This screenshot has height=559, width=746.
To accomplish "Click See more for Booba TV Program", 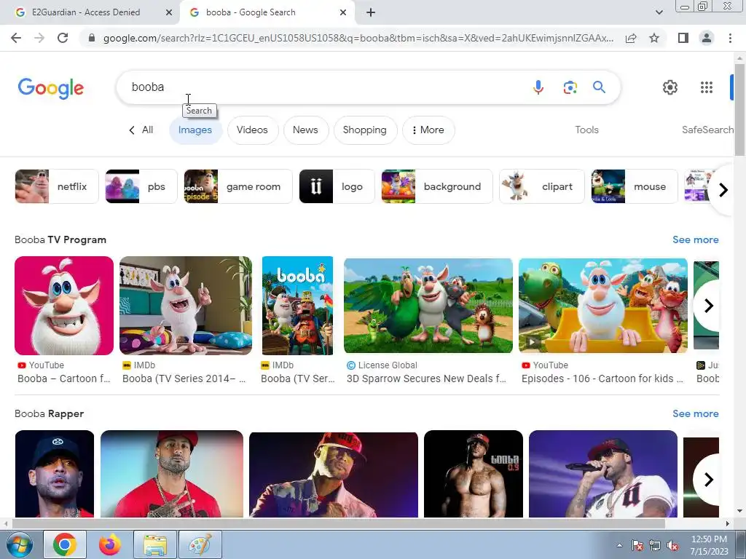I will coord(695,239).
